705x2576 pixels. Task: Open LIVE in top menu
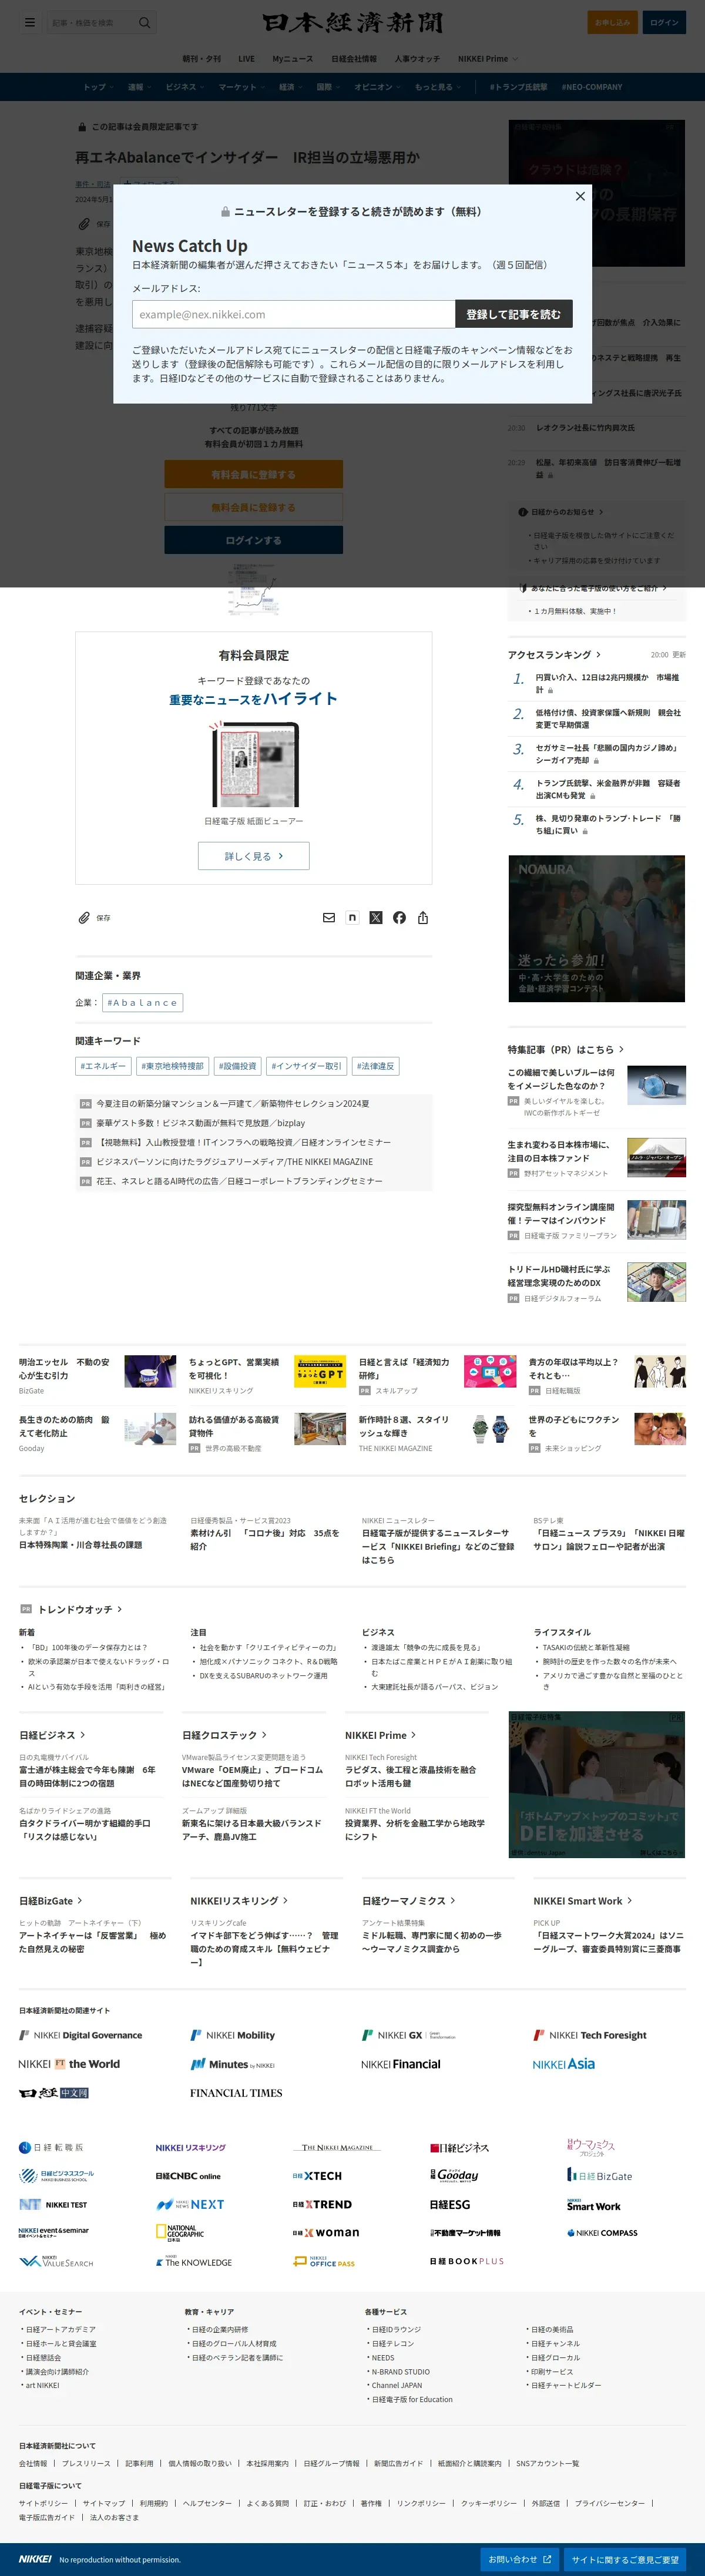(246, 59)
